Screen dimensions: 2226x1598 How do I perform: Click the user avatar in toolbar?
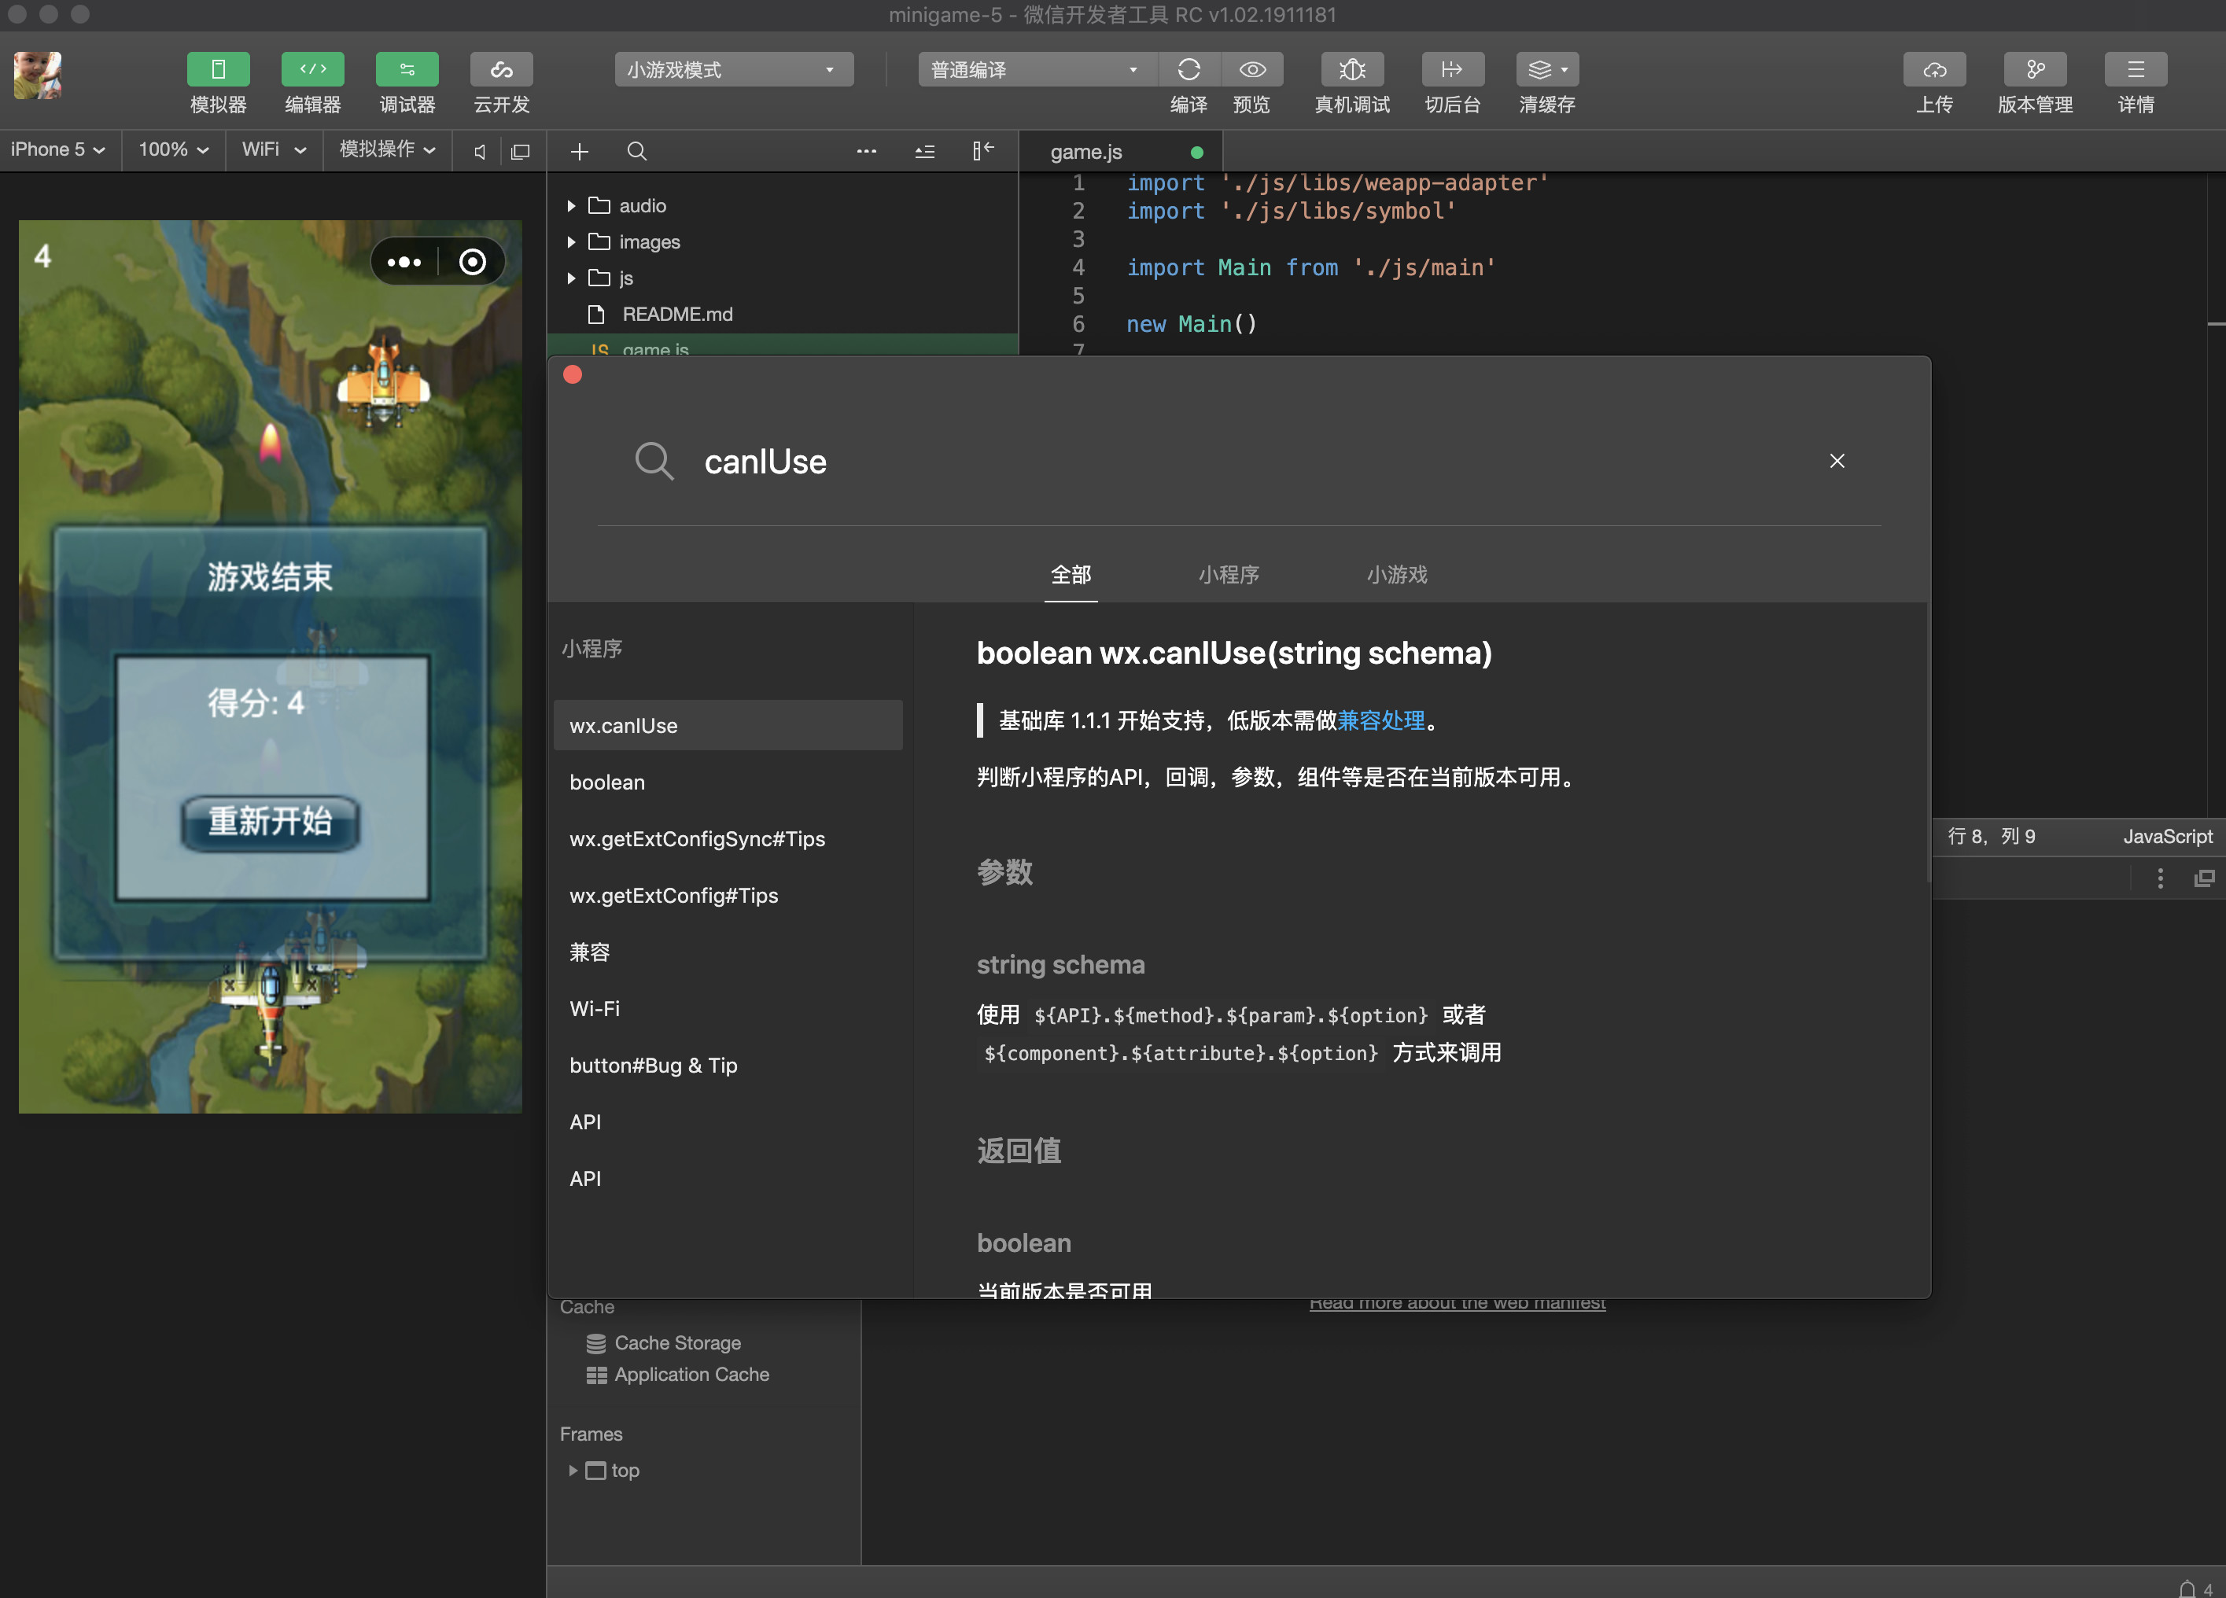[37, 75]
